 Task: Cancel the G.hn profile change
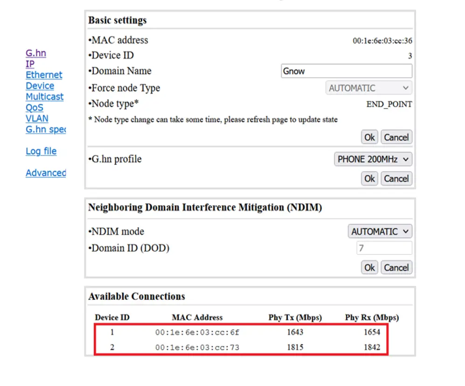pos(396,178)
